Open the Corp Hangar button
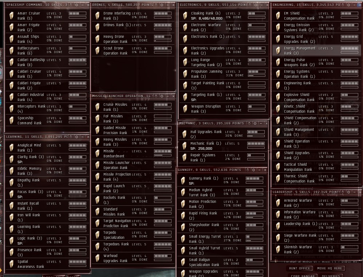 coord(303,276)
